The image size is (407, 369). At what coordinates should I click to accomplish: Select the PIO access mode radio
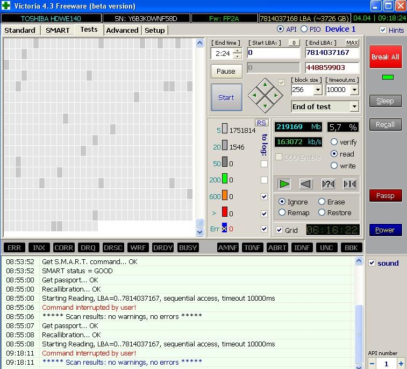click(x=304, y=29)
